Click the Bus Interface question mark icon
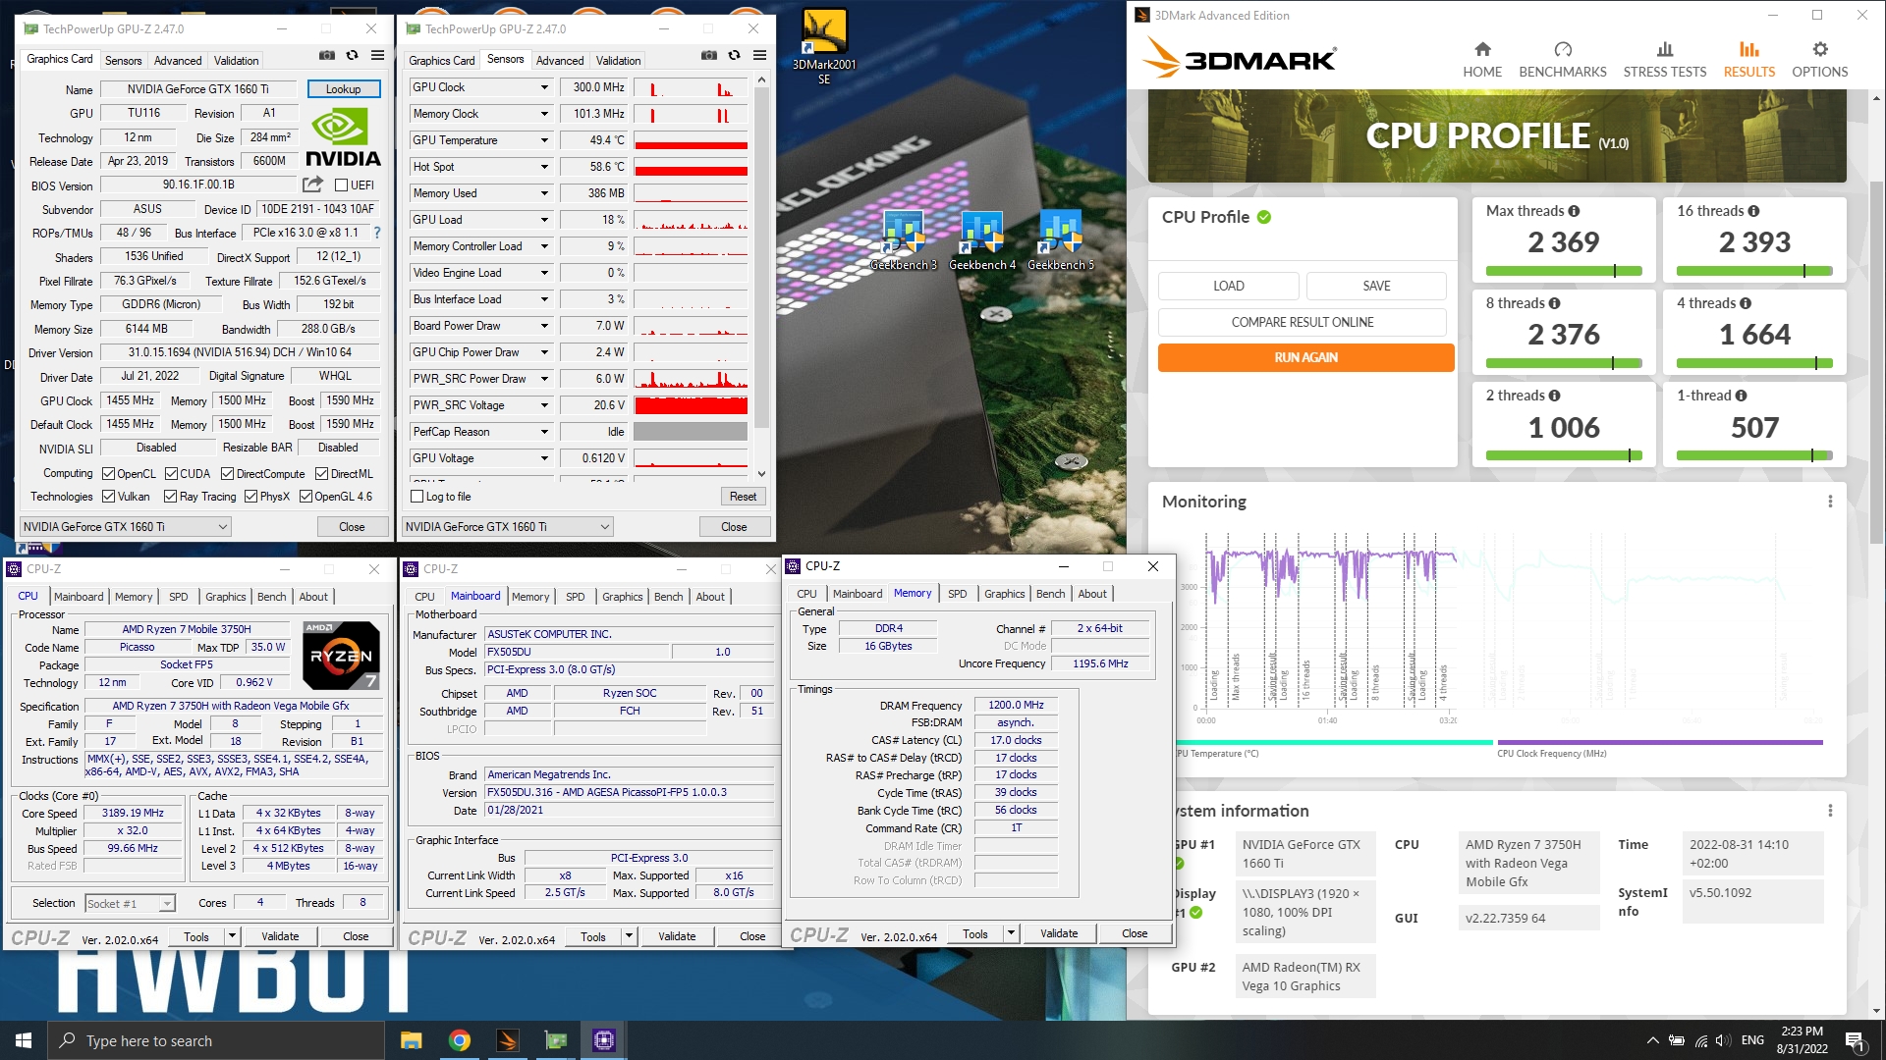This screenshot has height=1060, width=1886. click(376, 233)
